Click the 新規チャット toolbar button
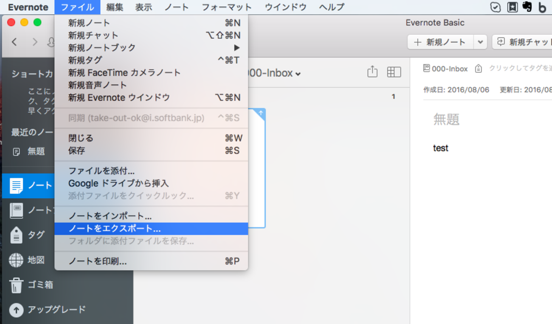The image size is (552, 324). click(x=523, y=42)
